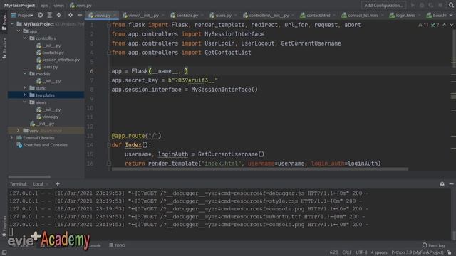The width and height of the screenshot is (456, 256).
Task: Expand External Libraries node
Action: click(x=12, y=138)
